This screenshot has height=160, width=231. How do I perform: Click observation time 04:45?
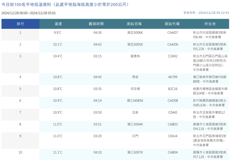click(98, 77)
